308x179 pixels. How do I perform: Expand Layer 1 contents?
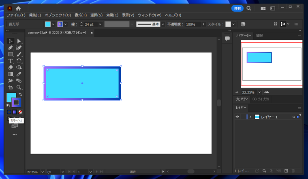[250, 117]
